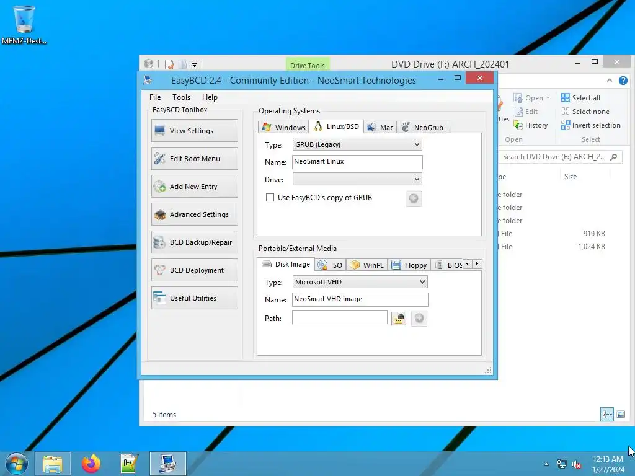Open Explorer quick access toolbar dropdown
This screenshot has width=635, height=476.
pyautogui.click(x=194, y=64)
